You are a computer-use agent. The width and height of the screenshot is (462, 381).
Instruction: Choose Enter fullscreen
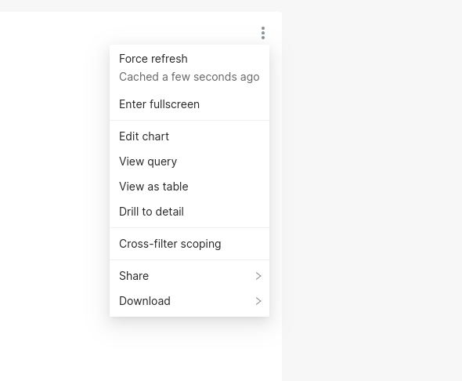(189, 104)
